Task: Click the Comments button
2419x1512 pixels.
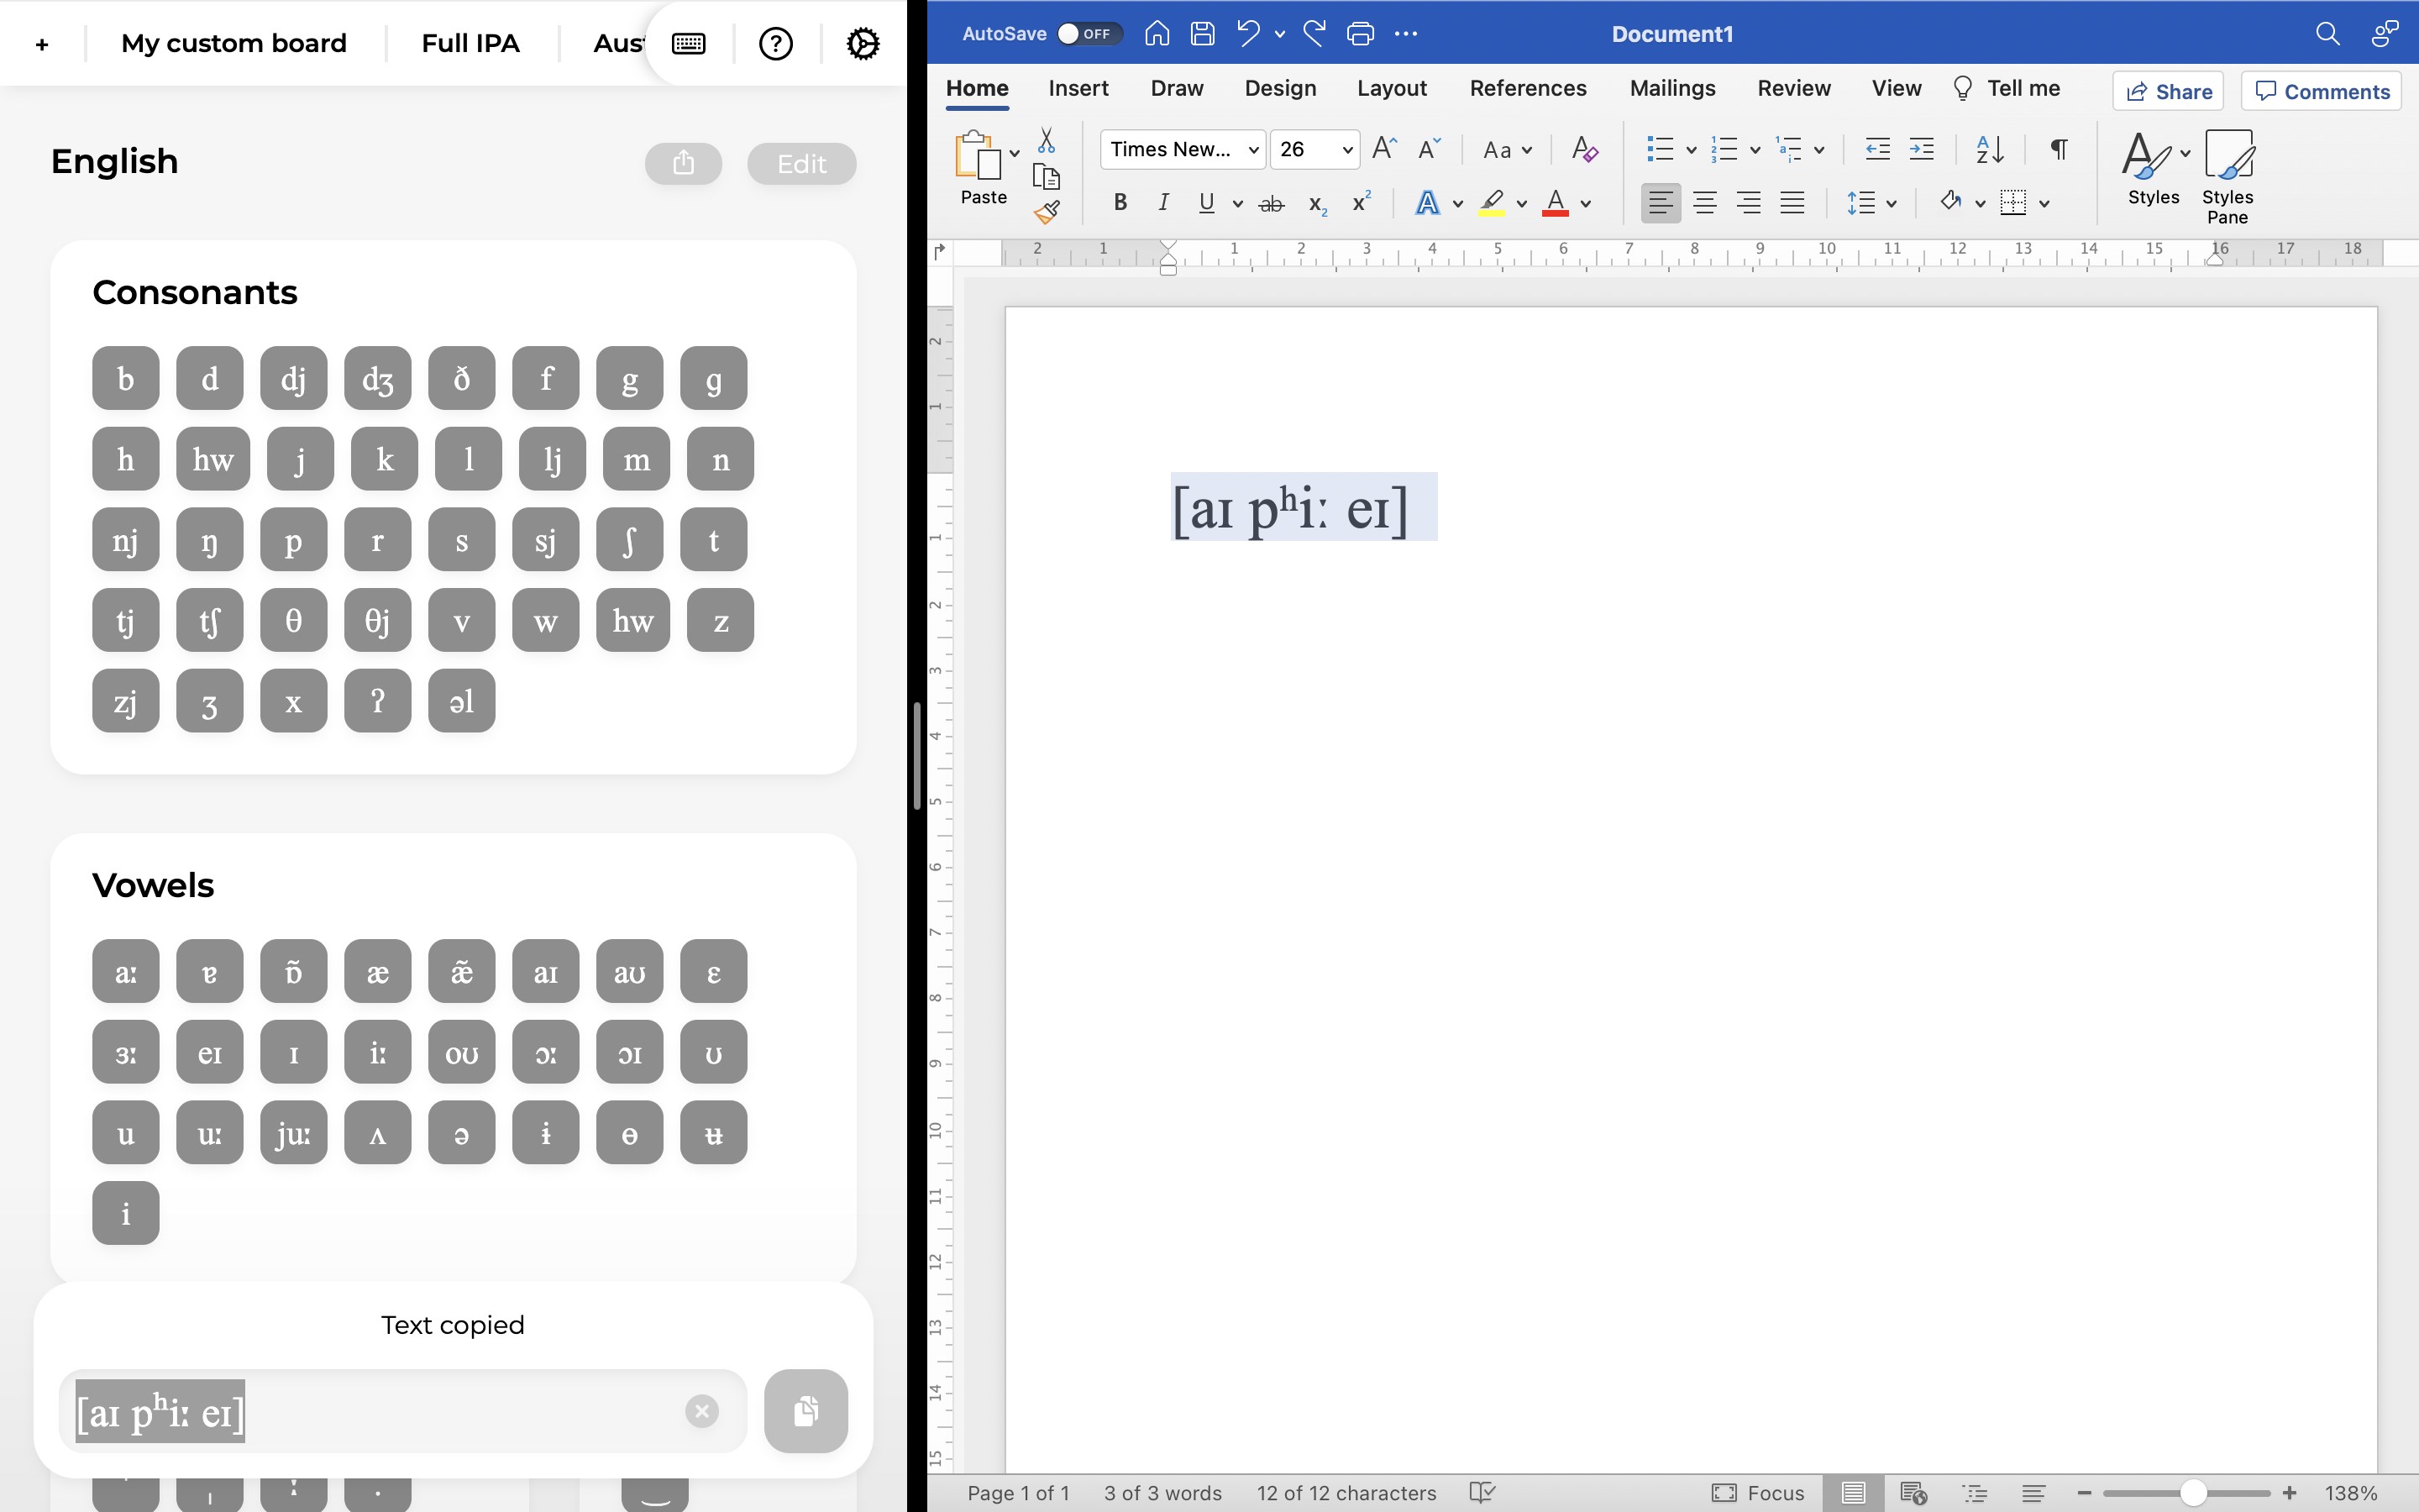Action: (2322, 91)
